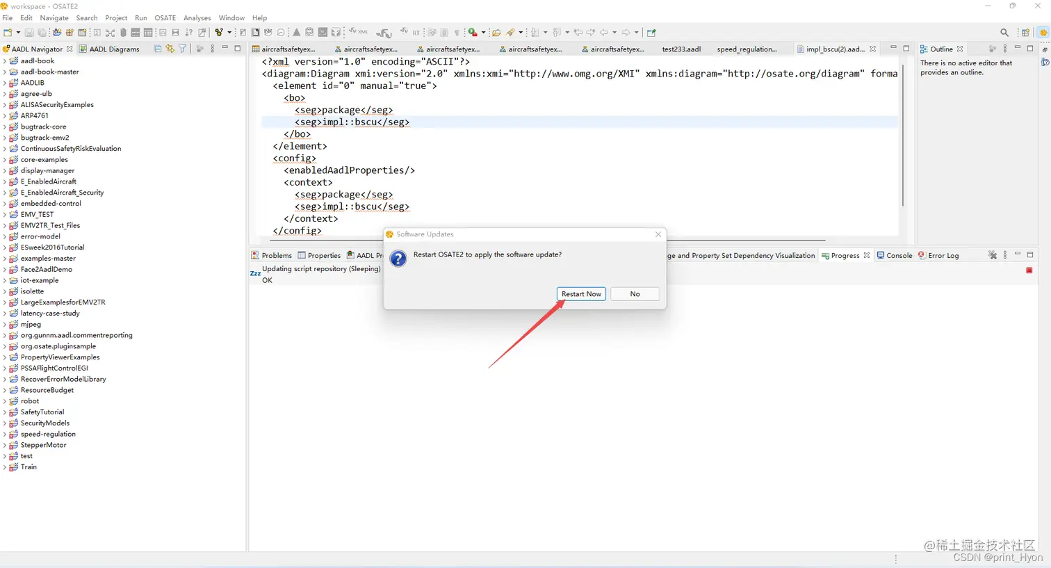
Task: Toggle show whitespace pilcrow icon
Action: click(x=457, y=33)
